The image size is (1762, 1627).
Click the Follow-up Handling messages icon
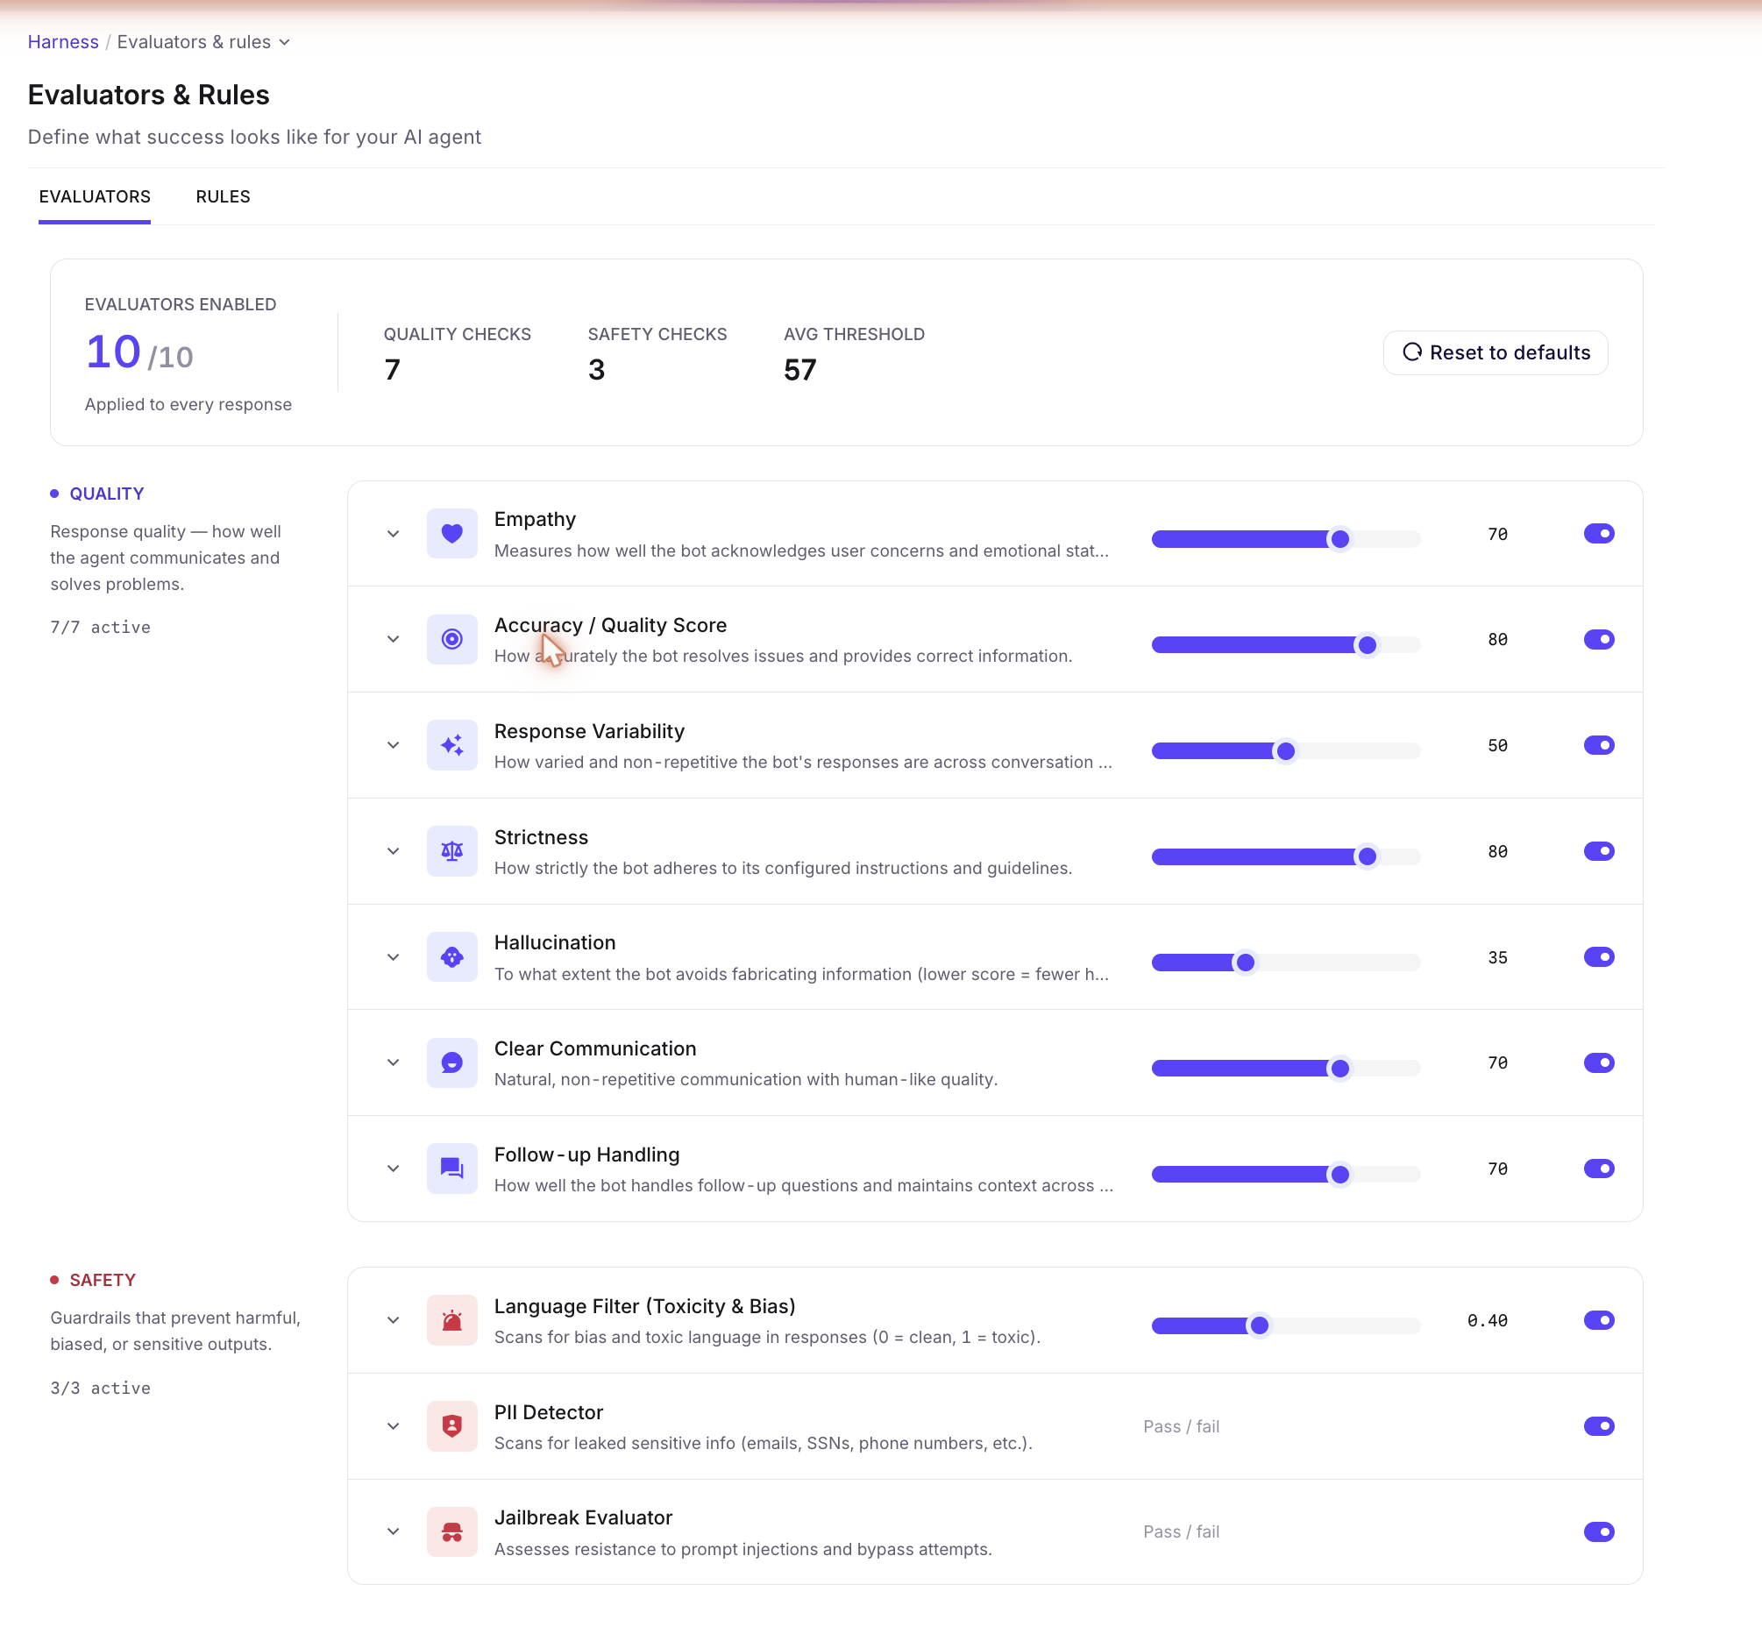(x=451, y=1169)
